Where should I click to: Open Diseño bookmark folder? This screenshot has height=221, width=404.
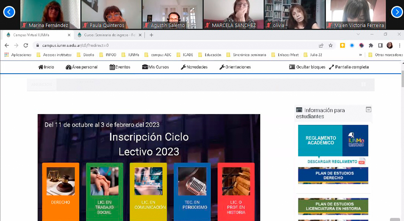86,55
